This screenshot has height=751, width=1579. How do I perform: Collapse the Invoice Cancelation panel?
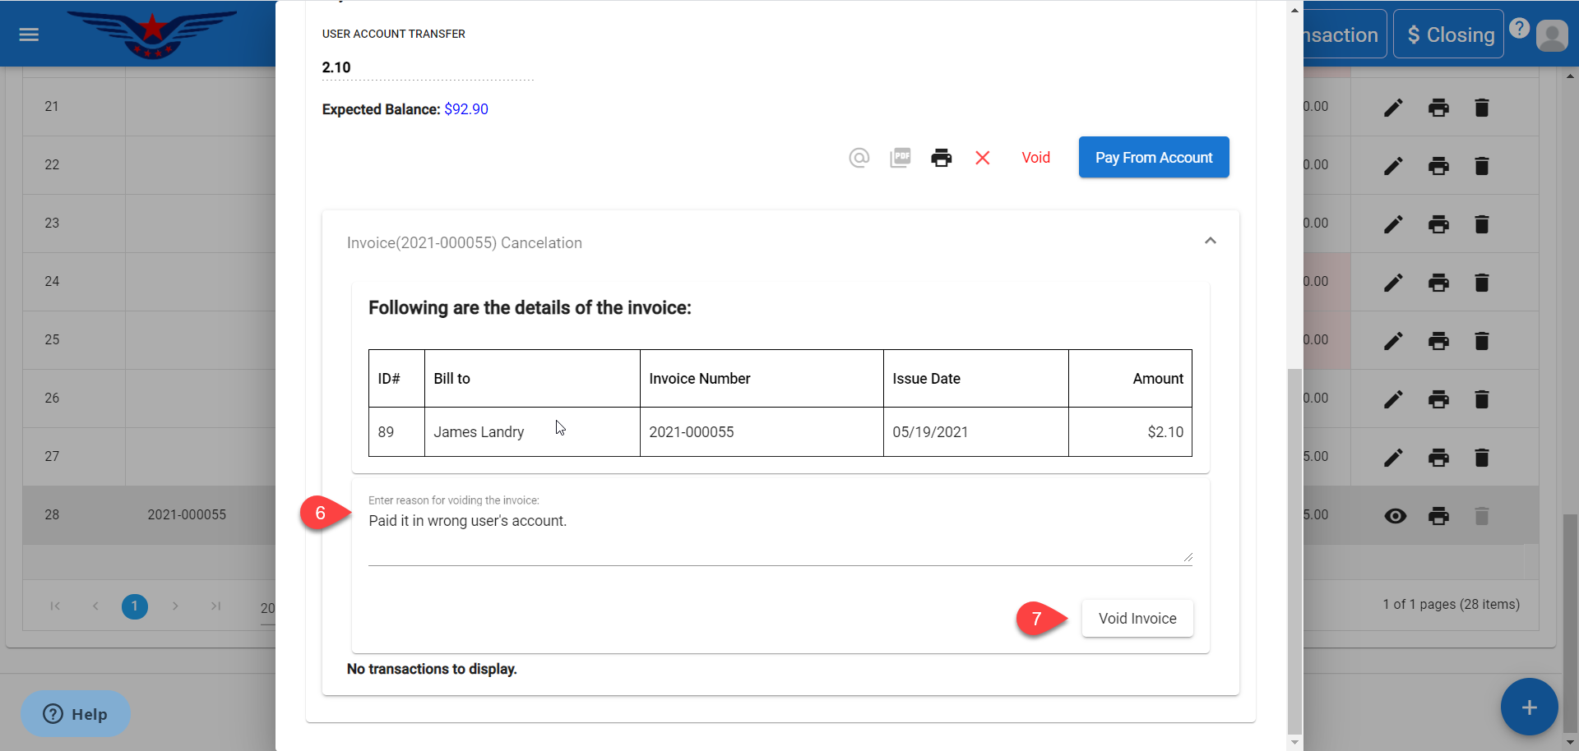point(1210,241)
